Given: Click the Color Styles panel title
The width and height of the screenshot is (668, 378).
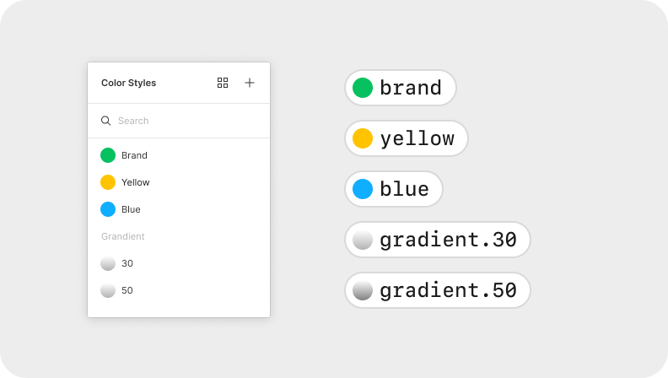Looking at the screenshot, I should tap(128, 83).
